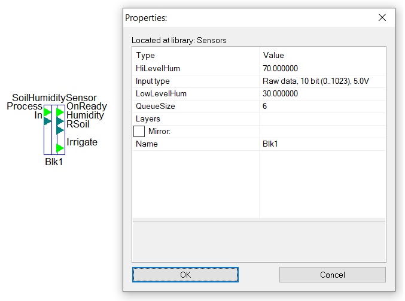The width and height of the screenshot is (405, 301).
Task: Click the OnReady output port arrow
Action: pyautogui.click(x=60, y=112)
